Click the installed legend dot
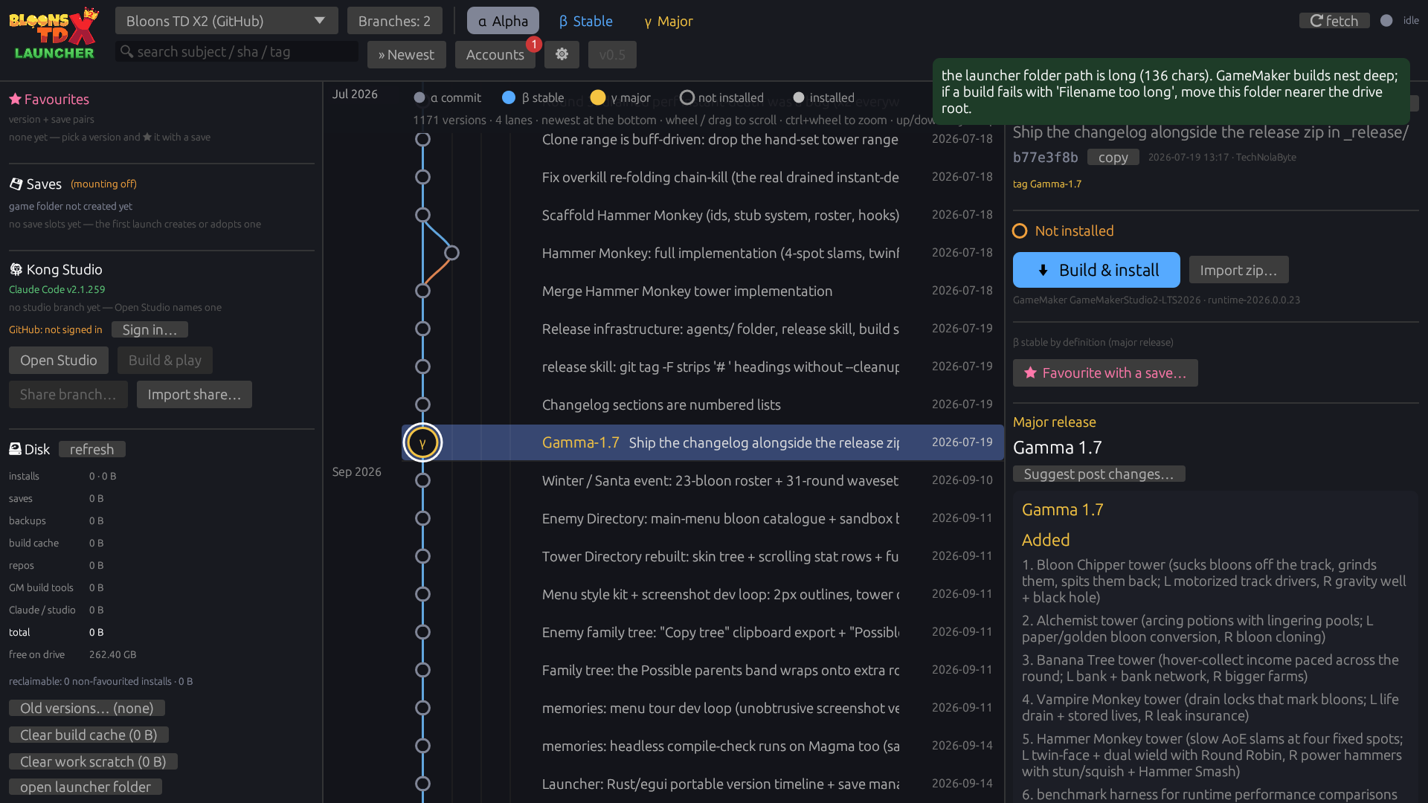1428x803 pixels. pyautogui.click(x=799, y=97)
